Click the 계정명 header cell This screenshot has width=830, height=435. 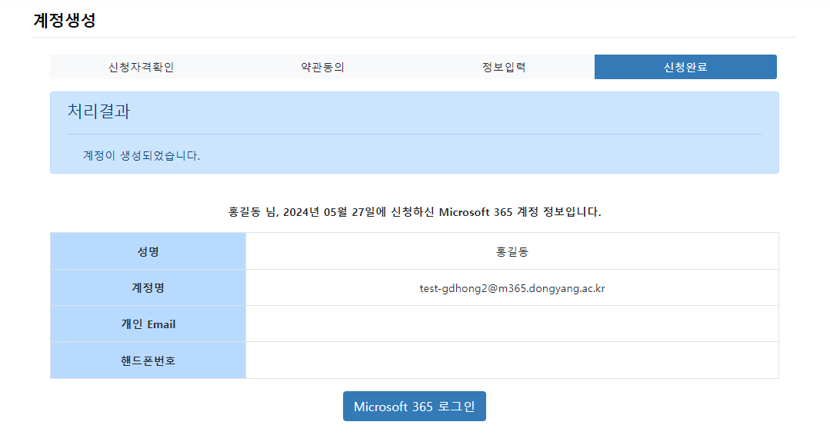(148, 288)
